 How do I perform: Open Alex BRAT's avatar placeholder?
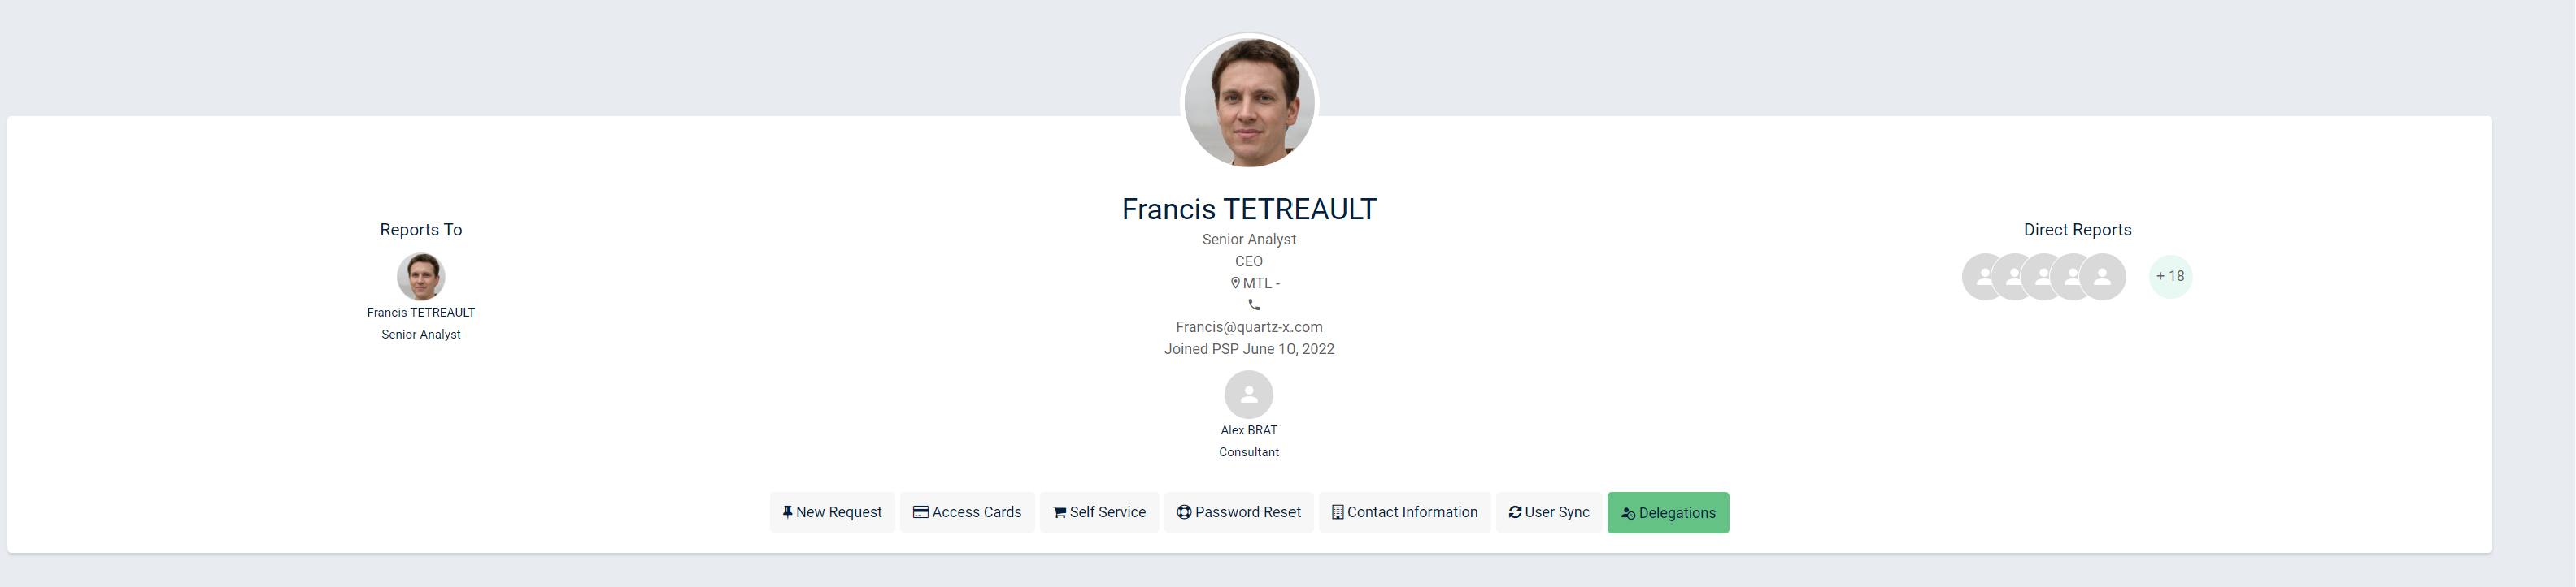(x=1249, y=395)
